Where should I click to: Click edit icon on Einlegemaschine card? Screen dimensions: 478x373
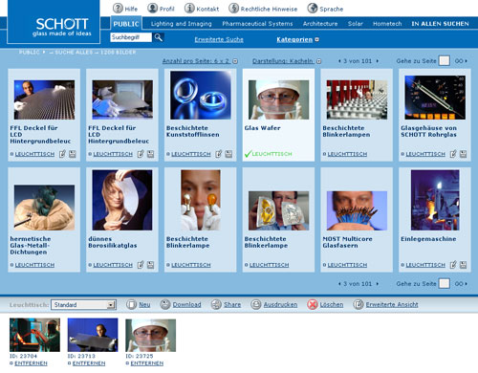[453, 265]
